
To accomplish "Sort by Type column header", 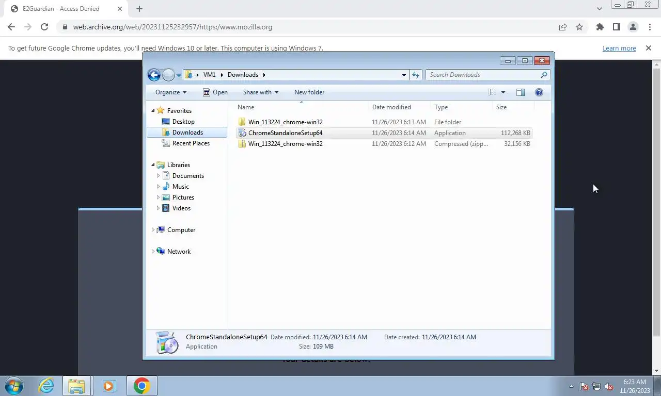I will 462,107.
